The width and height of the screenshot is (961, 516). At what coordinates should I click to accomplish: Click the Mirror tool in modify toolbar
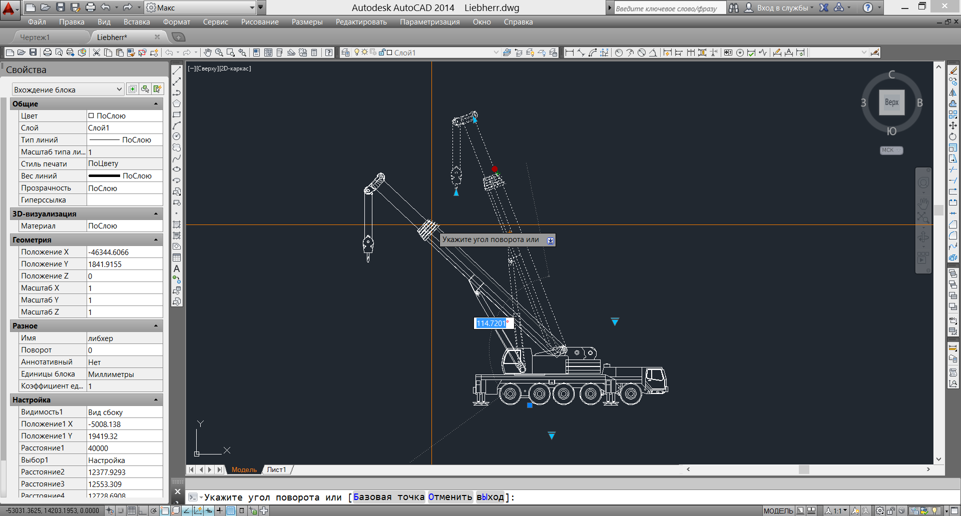(953, 92)
